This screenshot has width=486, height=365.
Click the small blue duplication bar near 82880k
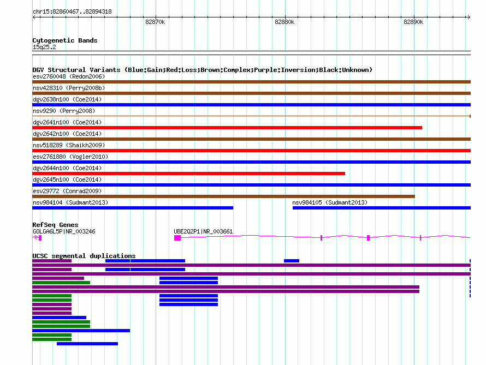(x=292, y=261)
